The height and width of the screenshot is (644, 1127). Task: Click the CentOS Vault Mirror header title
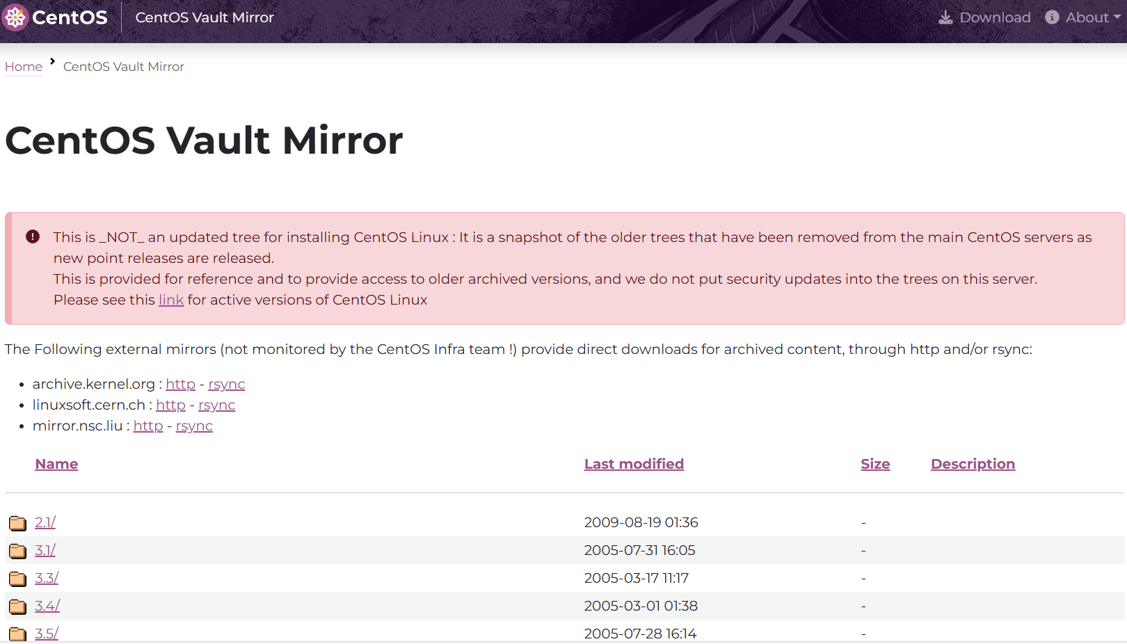[x=205, y=17]
